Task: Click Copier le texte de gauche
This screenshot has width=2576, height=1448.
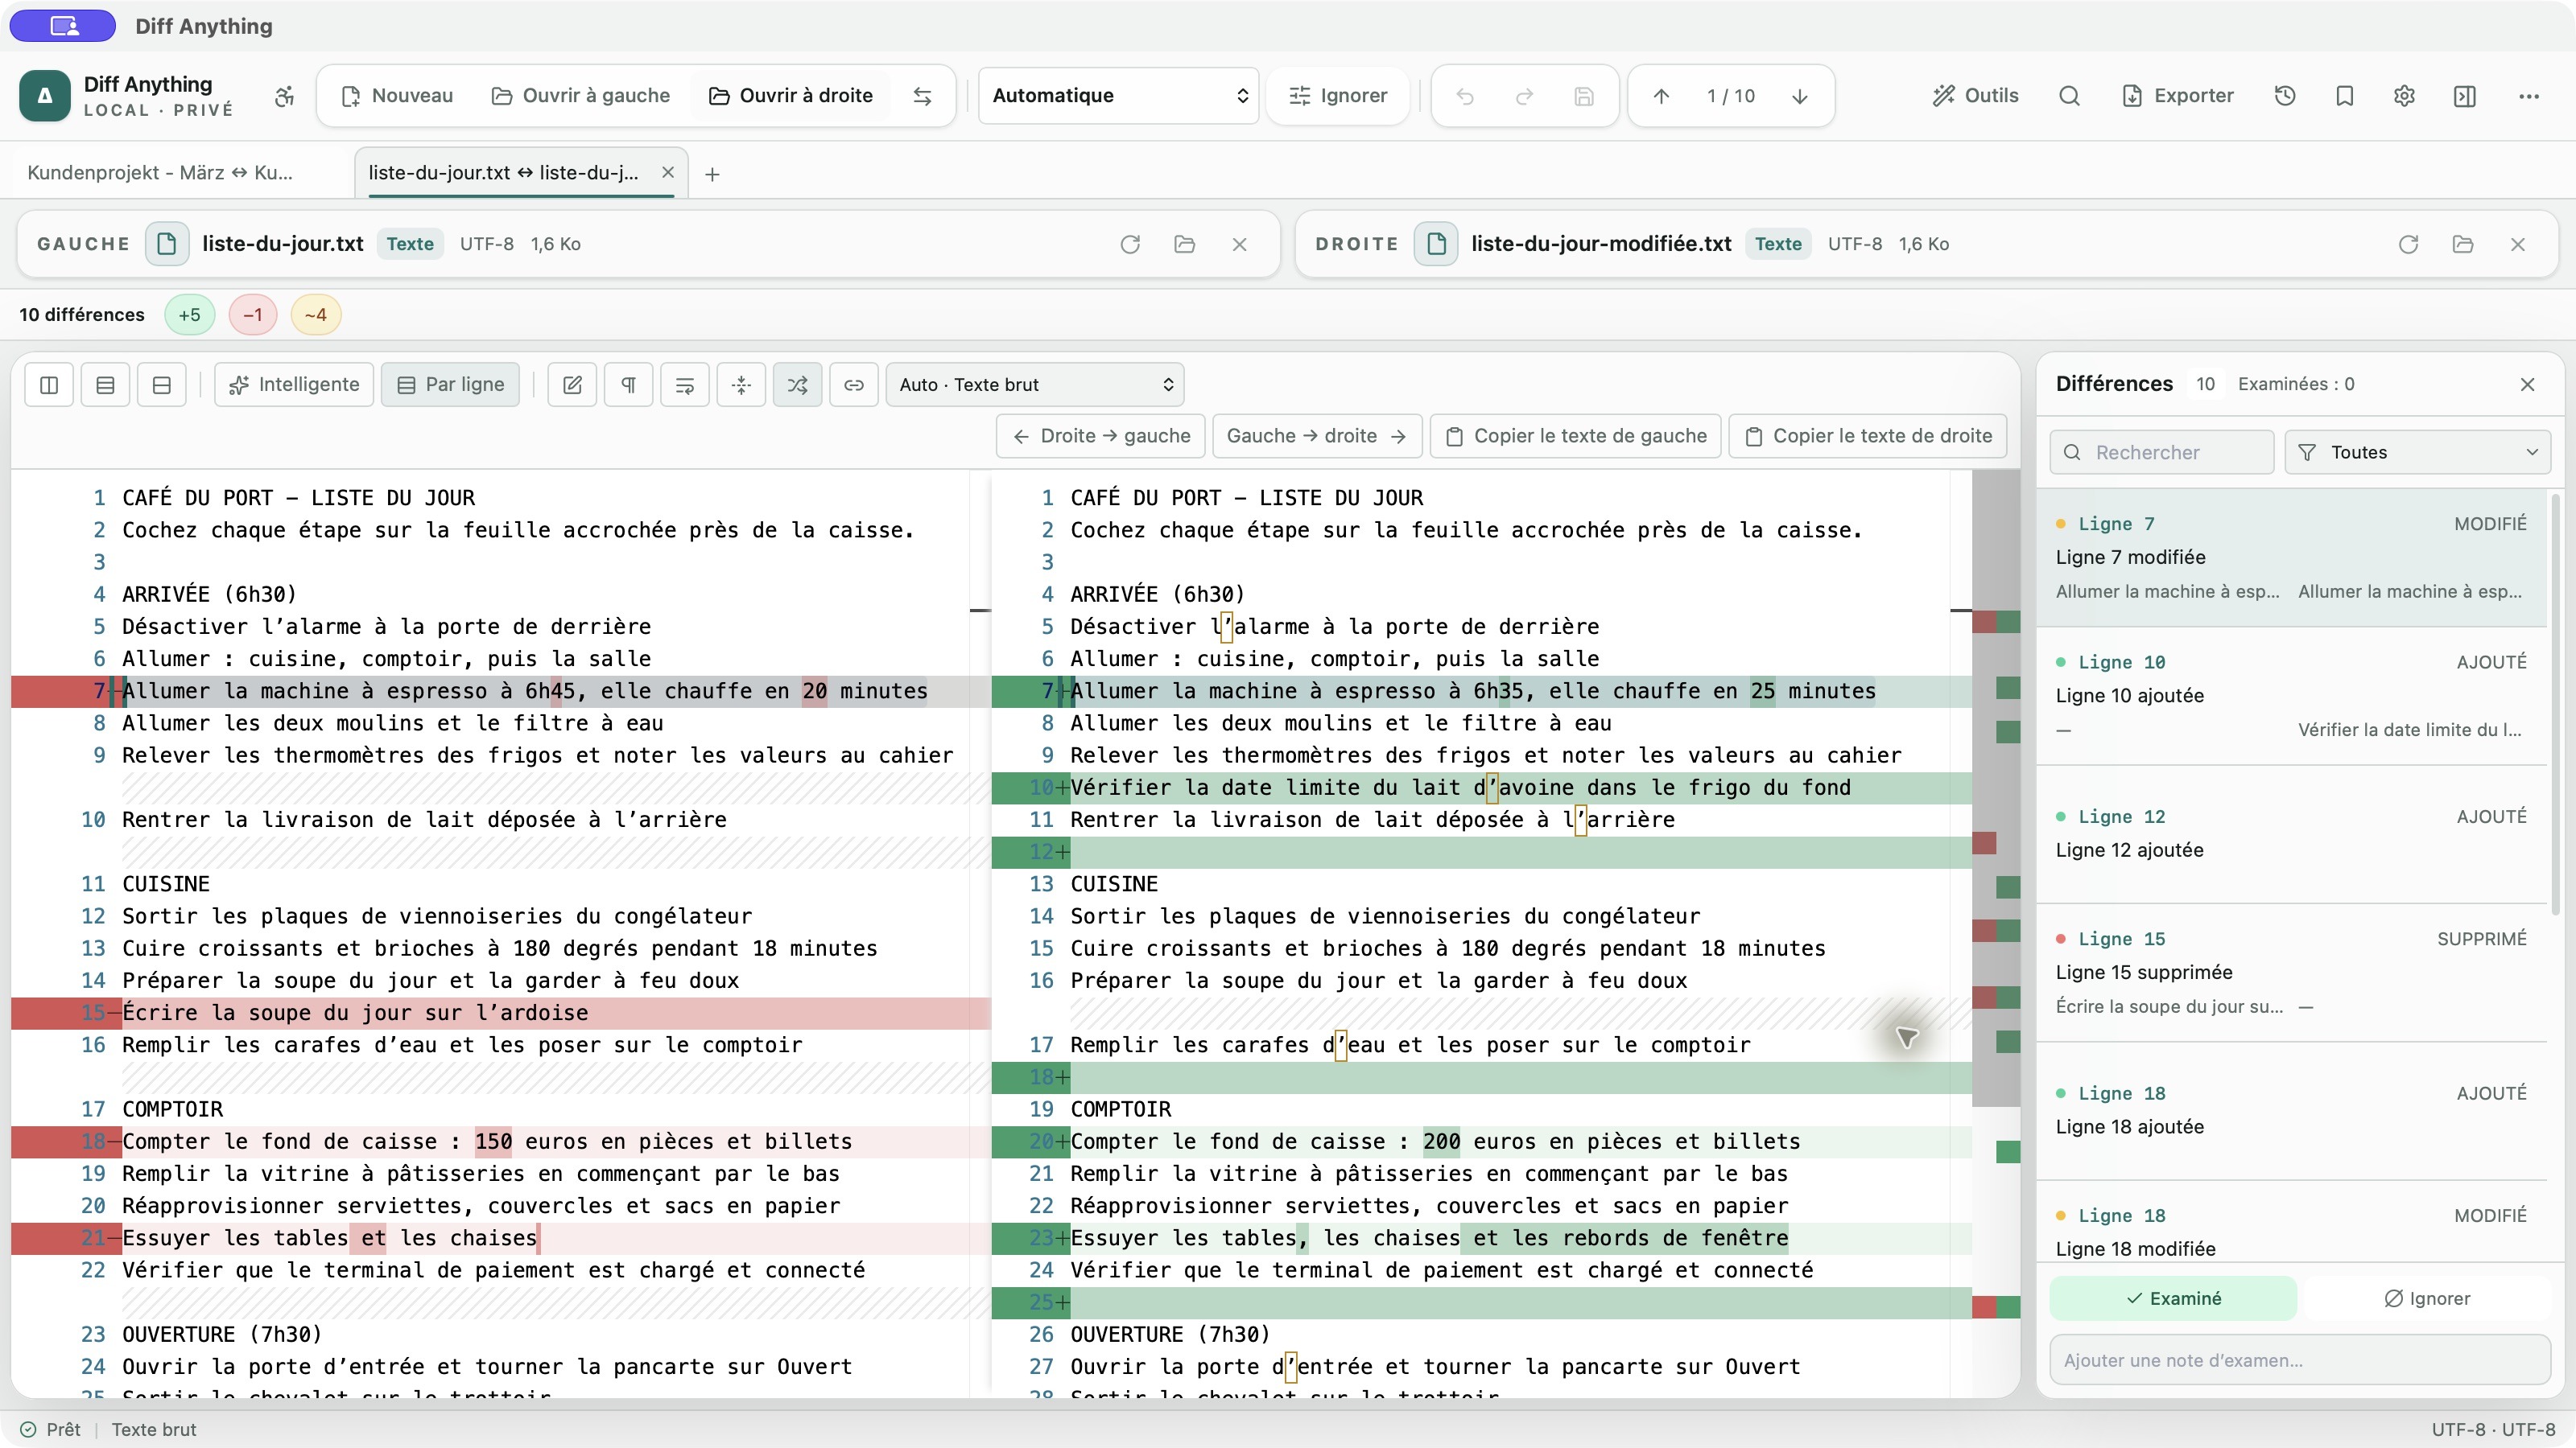Action: [1576, 437]
